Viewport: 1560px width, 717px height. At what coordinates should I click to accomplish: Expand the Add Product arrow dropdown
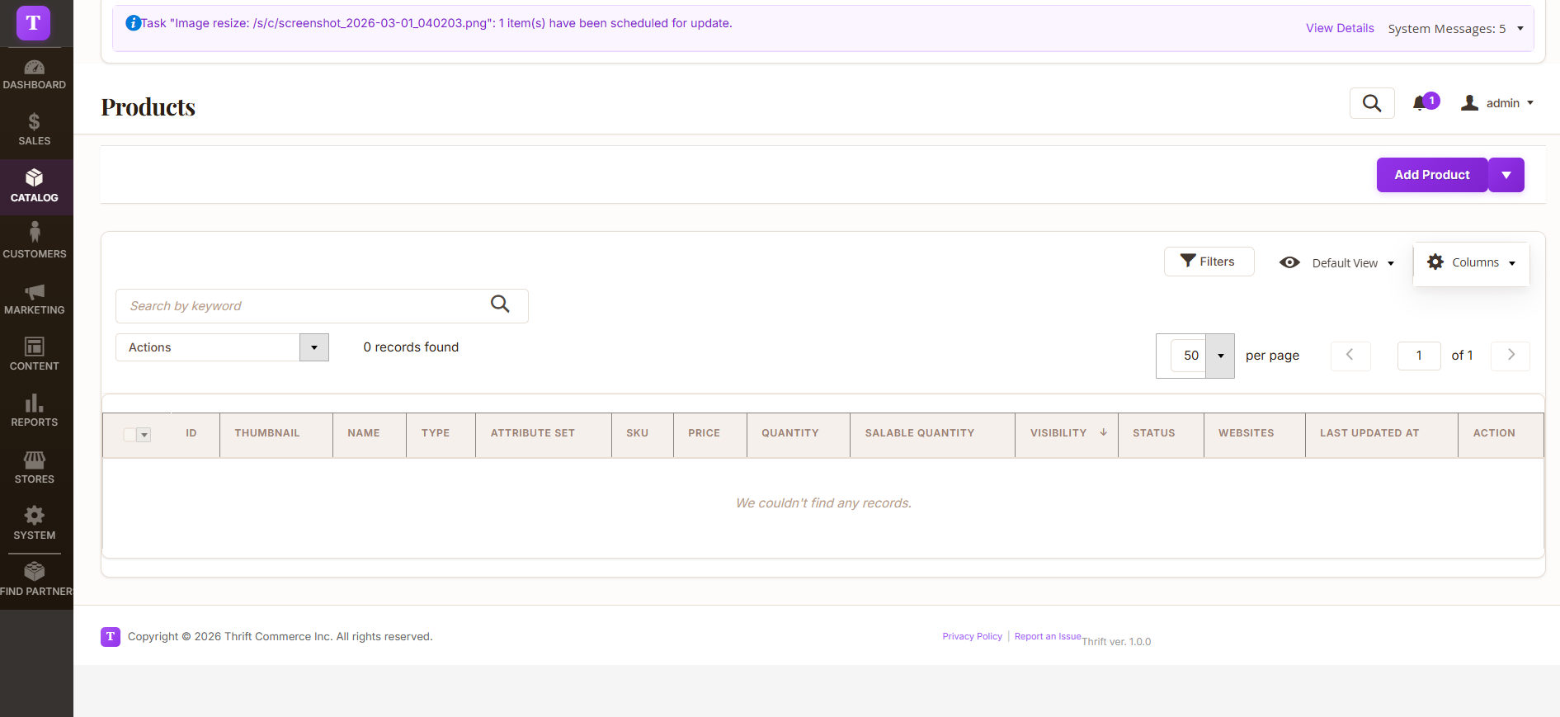click(1506, 175)
